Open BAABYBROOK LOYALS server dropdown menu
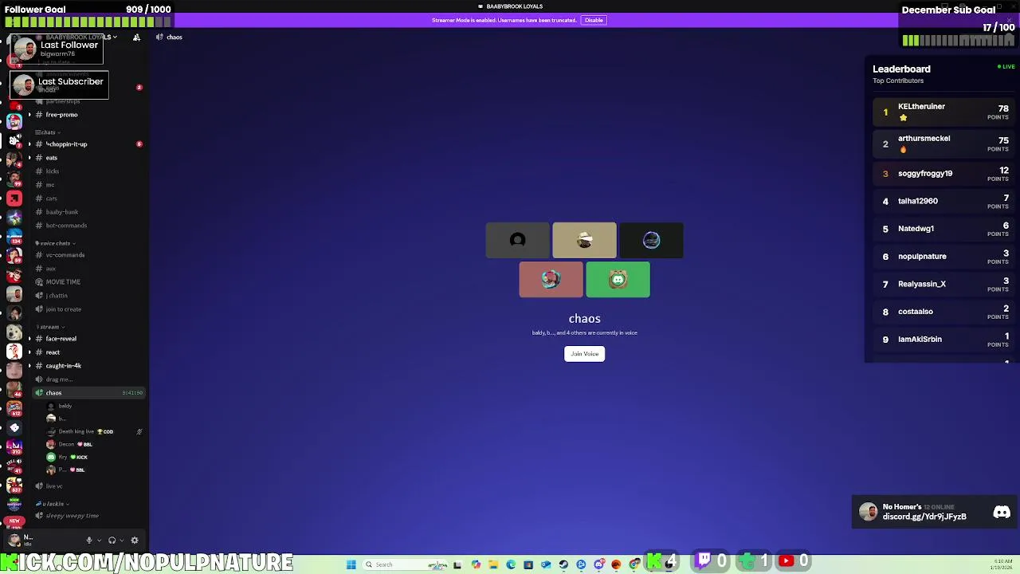This screenshot has height=574, width=1020. click(x=81, y=37)
